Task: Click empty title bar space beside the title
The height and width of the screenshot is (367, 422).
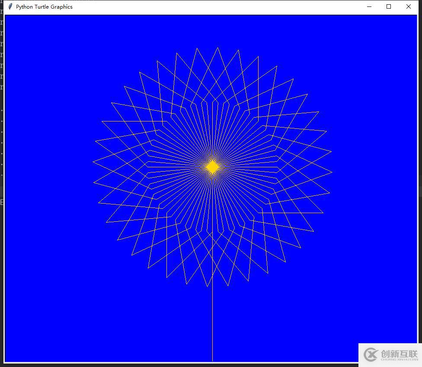Action: pos(216,6)
